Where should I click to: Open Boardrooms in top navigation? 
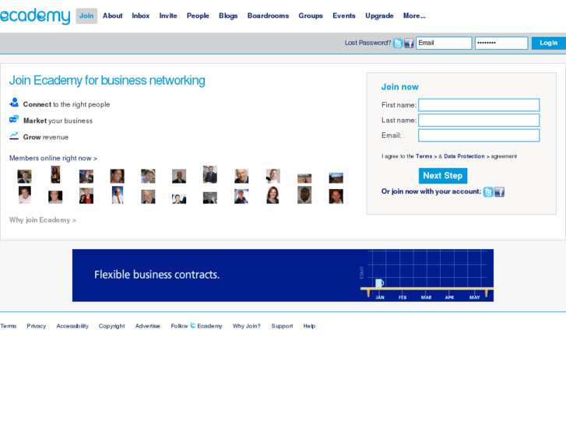(268, 16)
